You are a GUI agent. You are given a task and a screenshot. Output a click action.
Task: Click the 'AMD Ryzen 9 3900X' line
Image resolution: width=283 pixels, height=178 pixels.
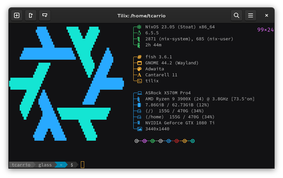[x=200, y=99]
